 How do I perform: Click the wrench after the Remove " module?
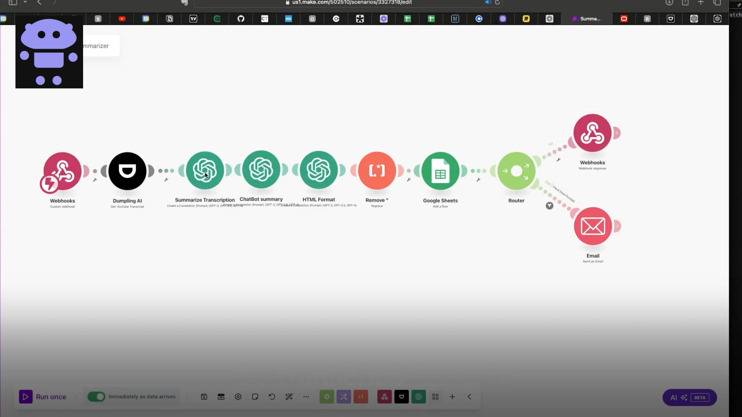(408, 180)
